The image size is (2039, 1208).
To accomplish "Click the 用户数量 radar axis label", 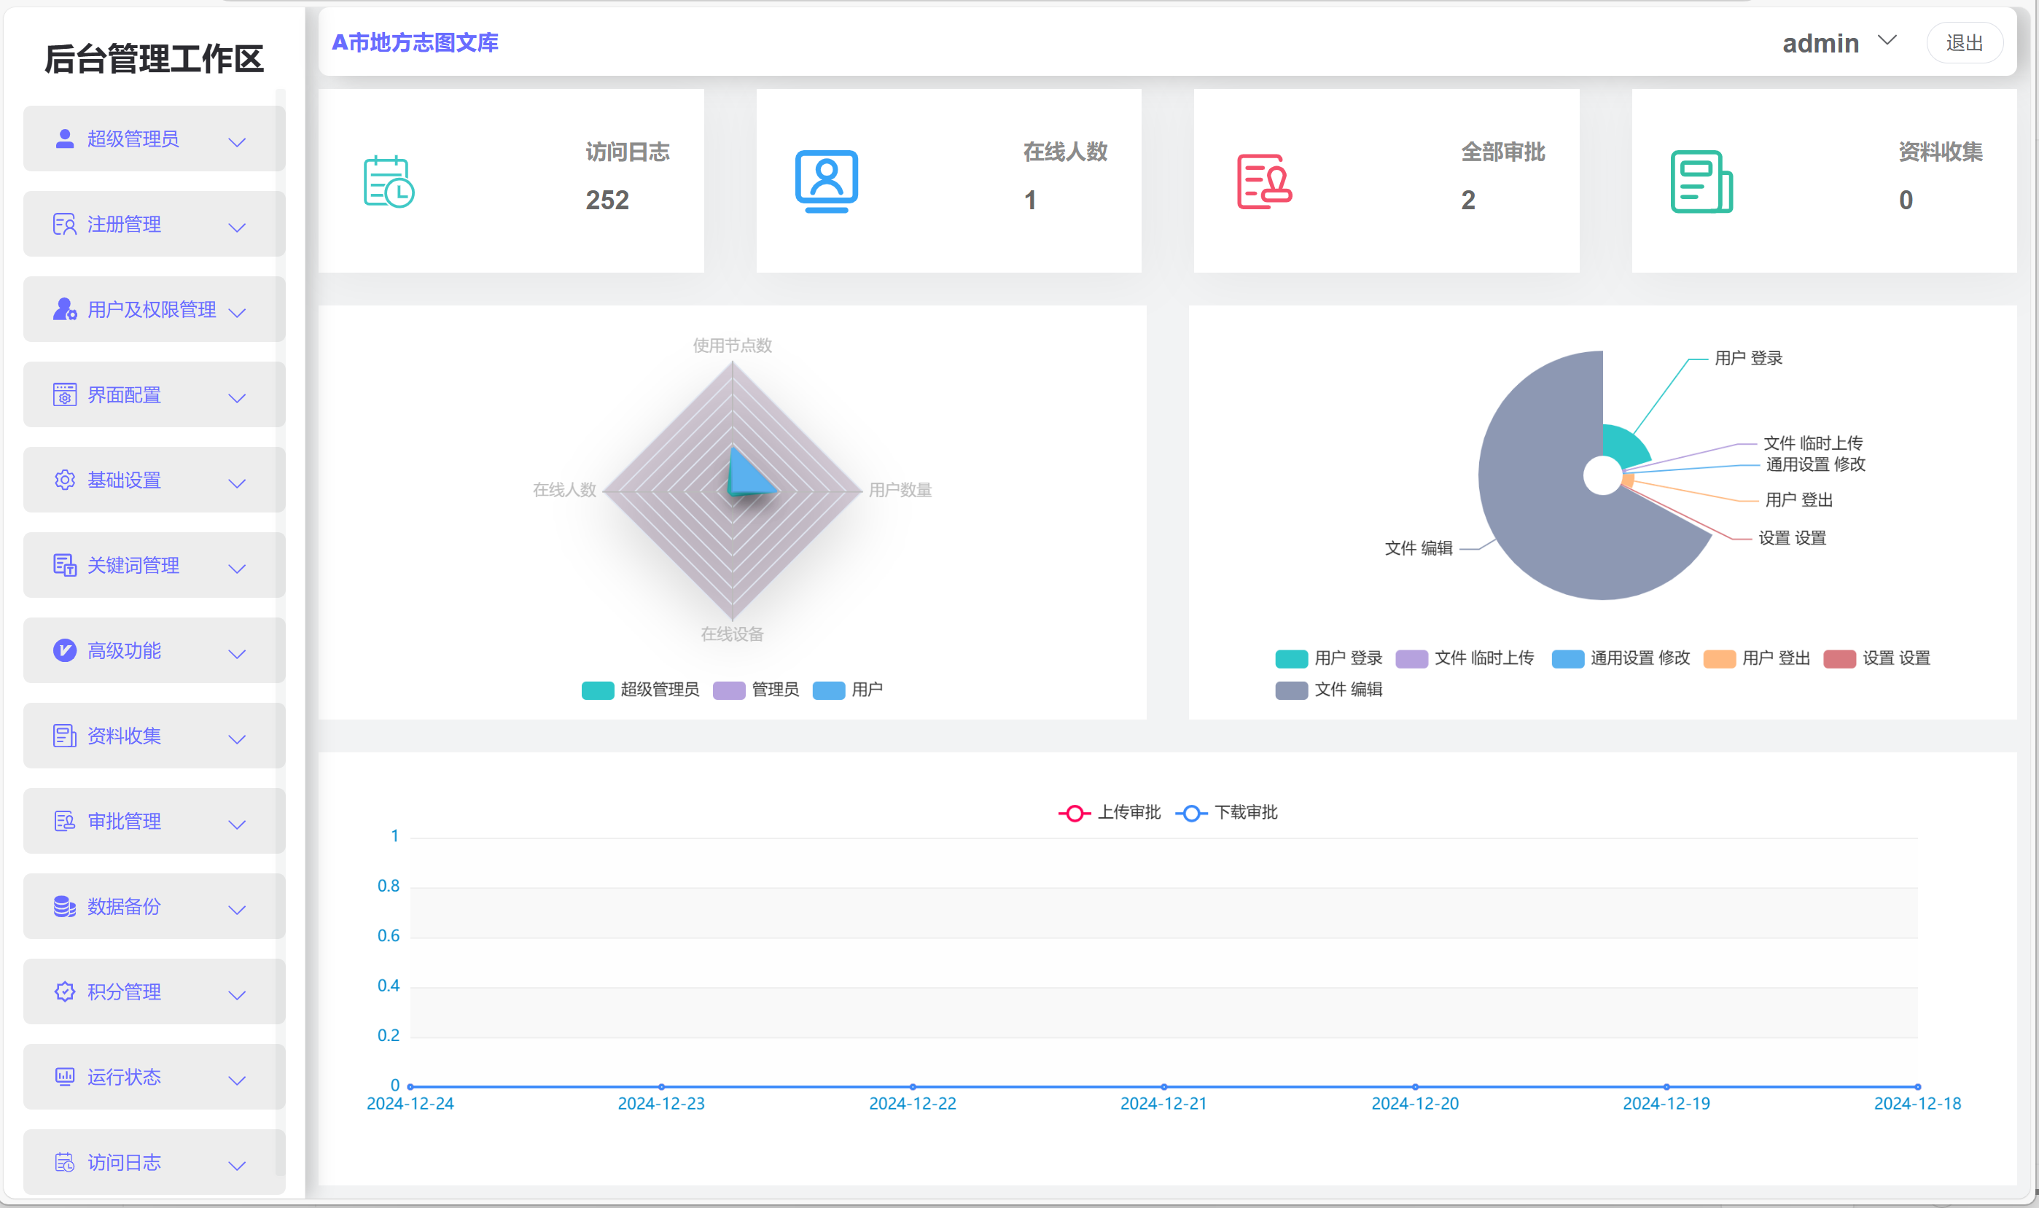I will [900, 490].
